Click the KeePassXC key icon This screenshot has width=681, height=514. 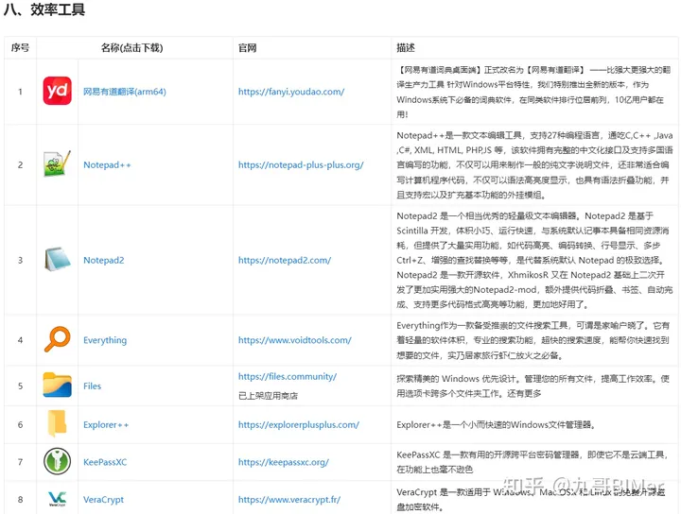[58, 461]
